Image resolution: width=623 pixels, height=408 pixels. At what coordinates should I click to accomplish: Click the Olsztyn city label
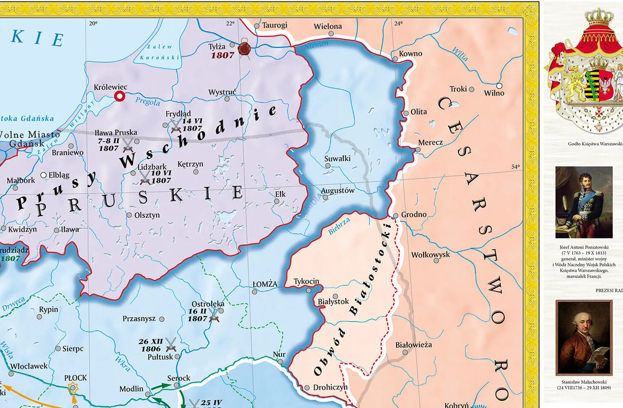tap(147, 215)
